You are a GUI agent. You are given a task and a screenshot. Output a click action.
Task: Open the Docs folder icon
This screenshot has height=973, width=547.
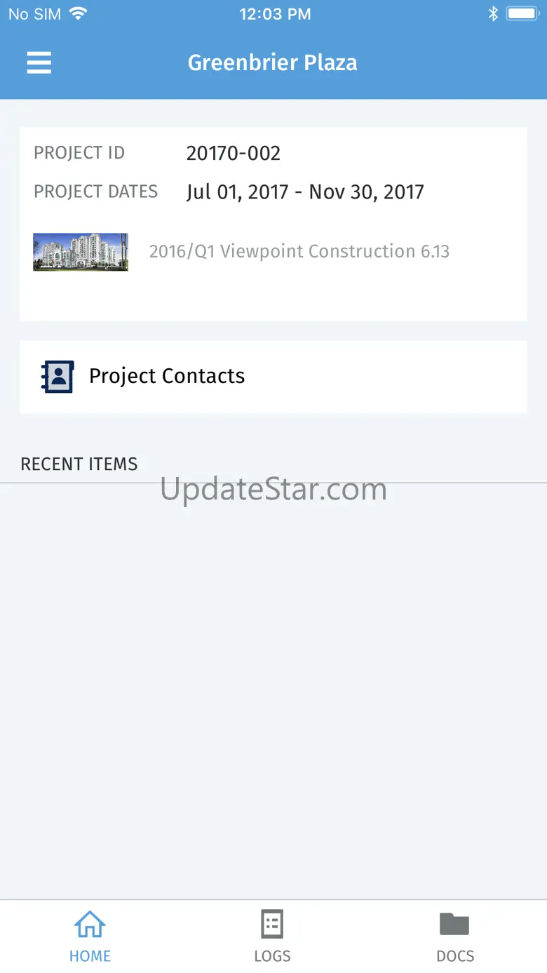pos(454,925)
